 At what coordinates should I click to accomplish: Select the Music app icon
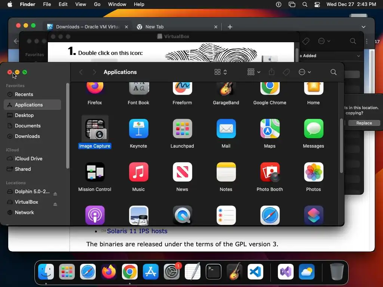pos(138,172)
